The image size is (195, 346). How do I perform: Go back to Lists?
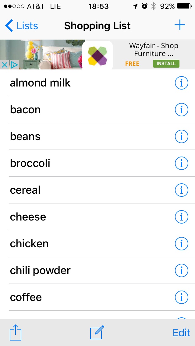22,26
